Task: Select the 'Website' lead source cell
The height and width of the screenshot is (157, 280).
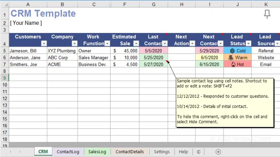Action: coord(266,57)
